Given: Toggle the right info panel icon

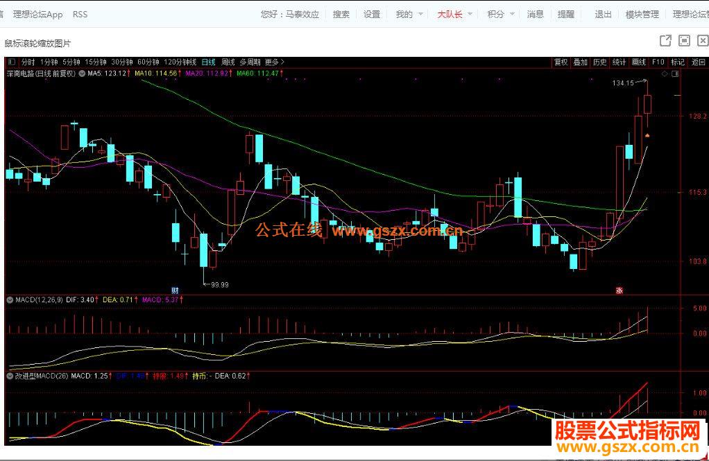Looking at the screenshot, I should tap(675, 73).
